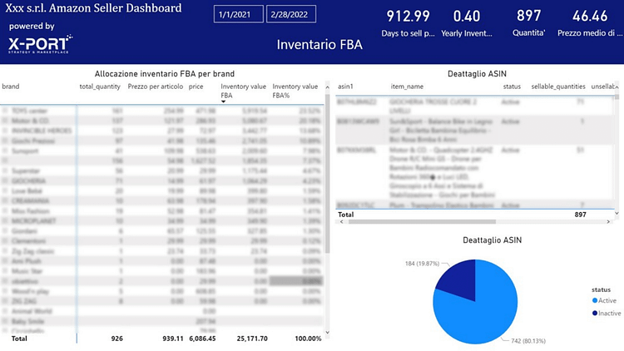Screen dimensions: 624x351
Task: Click scroll-up arrow of ASIN table
Action: (617, 87)
